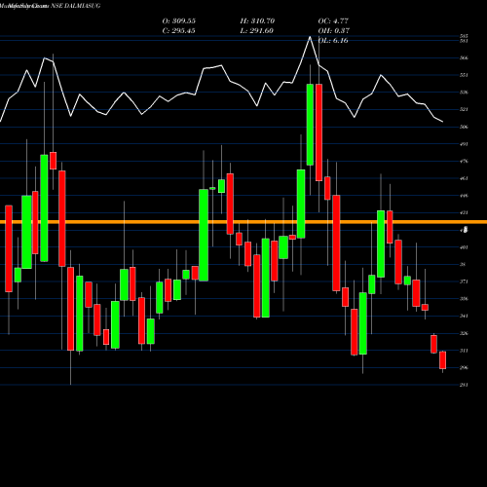Viewport: 487px width, 487px height.
Task: Click the 401 price axis label
Action: tap(464, 247)
